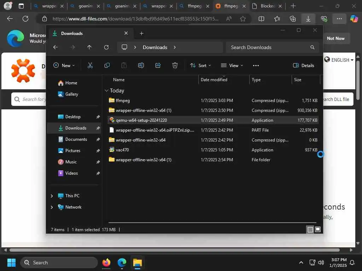The height and width of the screenshot is (271, 362).
Task: Click Edge favorites star in address bar
Action: click(x=243, y=19)
